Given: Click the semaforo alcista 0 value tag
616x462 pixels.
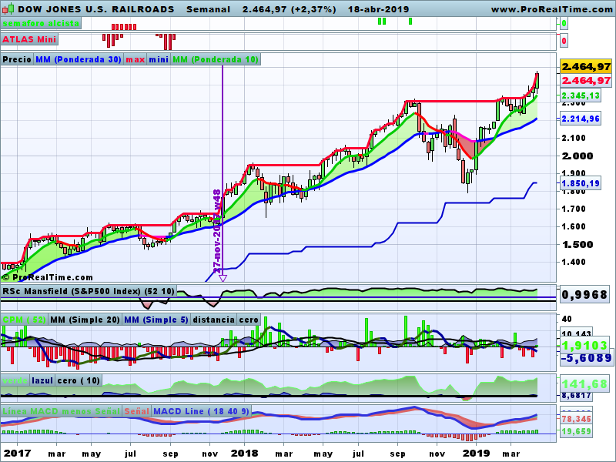Looking at the screenshot, I should coord(564,24).
